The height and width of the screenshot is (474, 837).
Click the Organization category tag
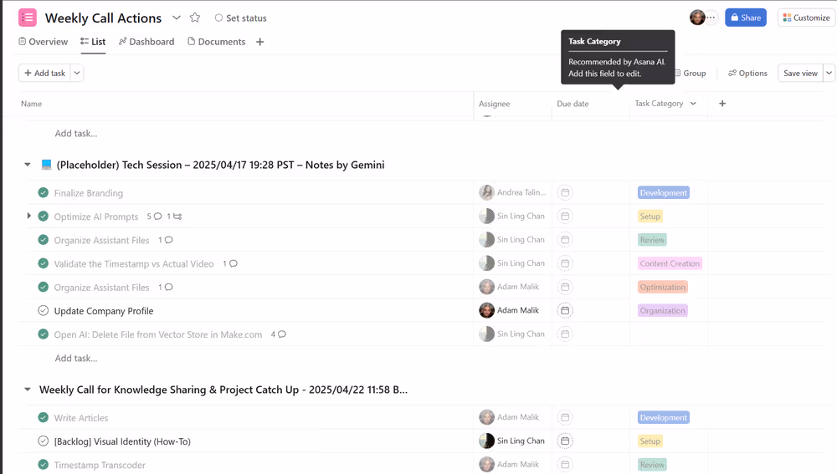point(662,310)
